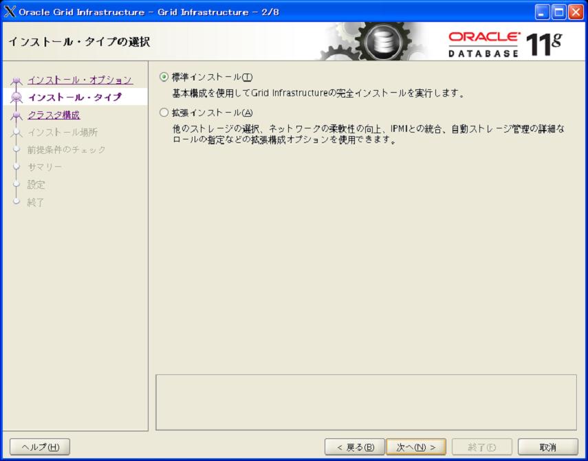This screenshot has width=588, height=461.
Task: Maximize the Oracle Grid Infrastructure window
Action: [x=558, y=12]
